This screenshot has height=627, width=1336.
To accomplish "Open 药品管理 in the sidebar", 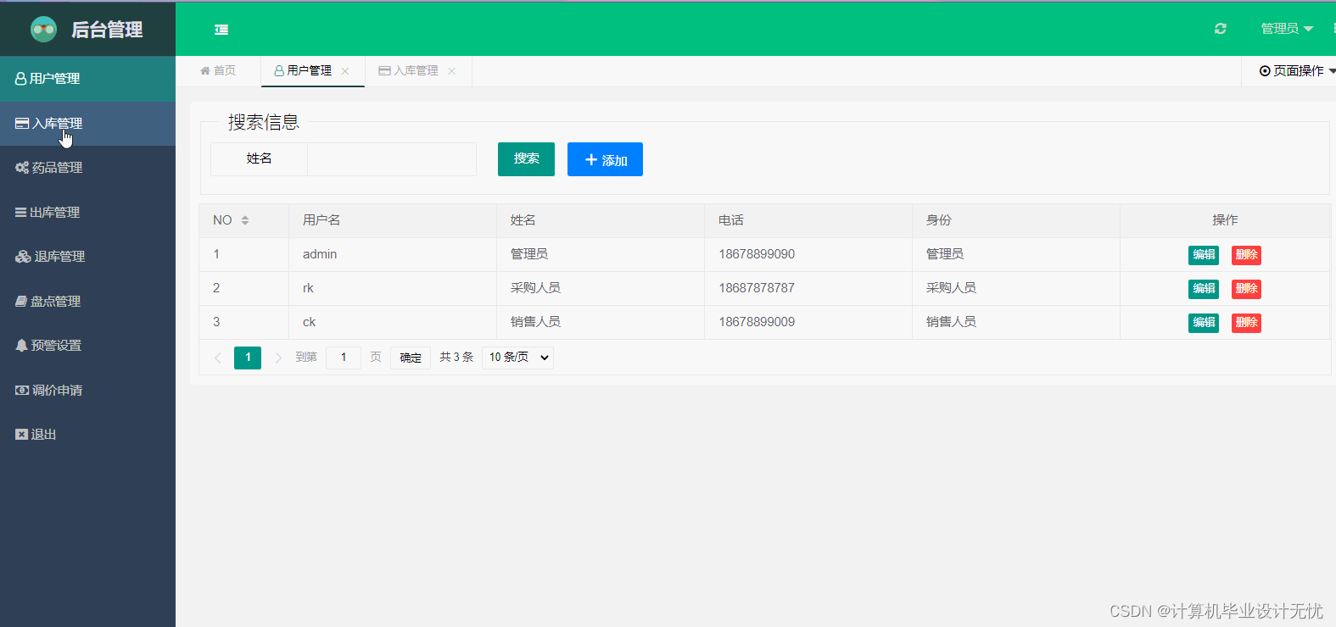I will [87, 168].
